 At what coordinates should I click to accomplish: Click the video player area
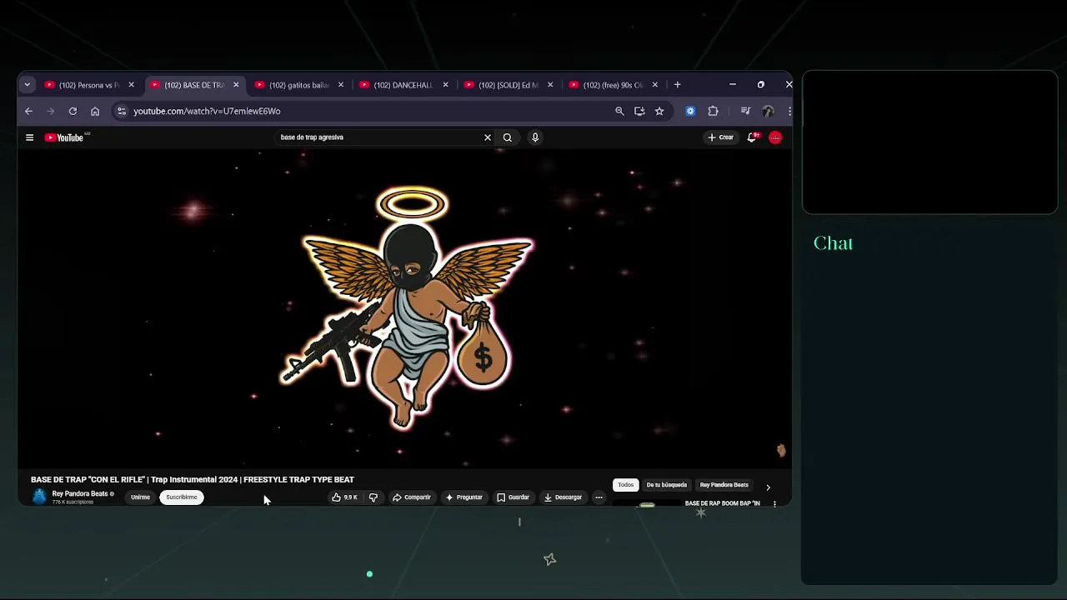point(404,308)
